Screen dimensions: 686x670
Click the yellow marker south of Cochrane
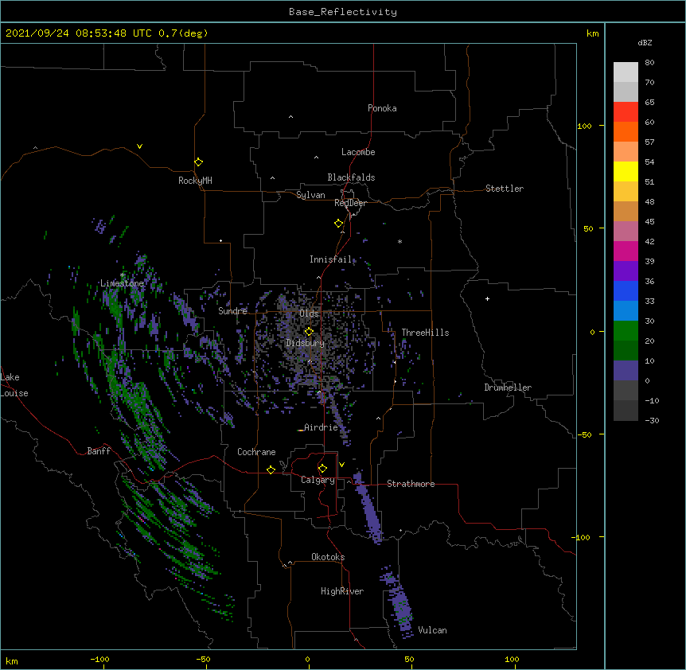tap(271, 469)
